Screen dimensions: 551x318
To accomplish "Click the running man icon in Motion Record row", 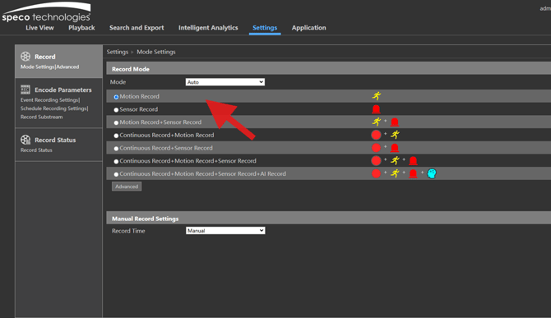I will [x=377, y=96].
